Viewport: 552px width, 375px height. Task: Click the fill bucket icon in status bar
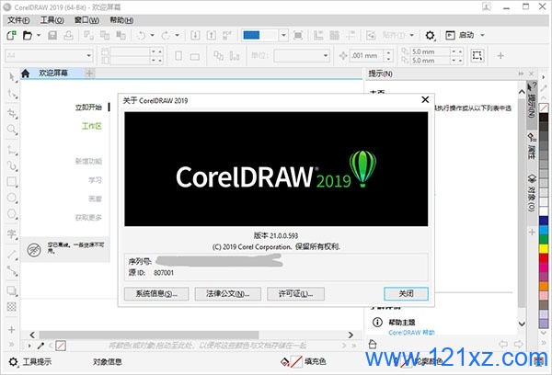(x=285, y=361)
